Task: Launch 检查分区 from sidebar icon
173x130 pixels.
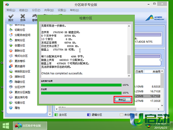Action: click(x=11, y=103)
